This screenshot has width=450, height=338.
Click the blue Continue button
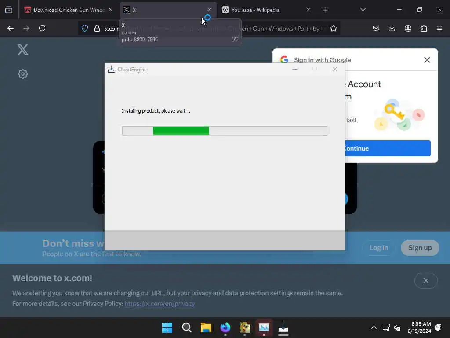click(x=388, y=148)
